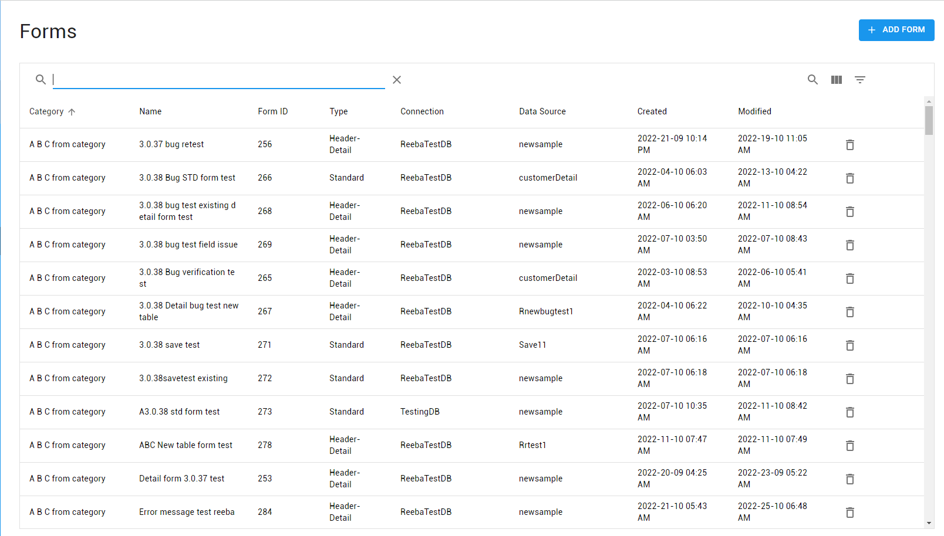Delete the 3.0.38 Bug STD form test row

[x=849, y=178]
